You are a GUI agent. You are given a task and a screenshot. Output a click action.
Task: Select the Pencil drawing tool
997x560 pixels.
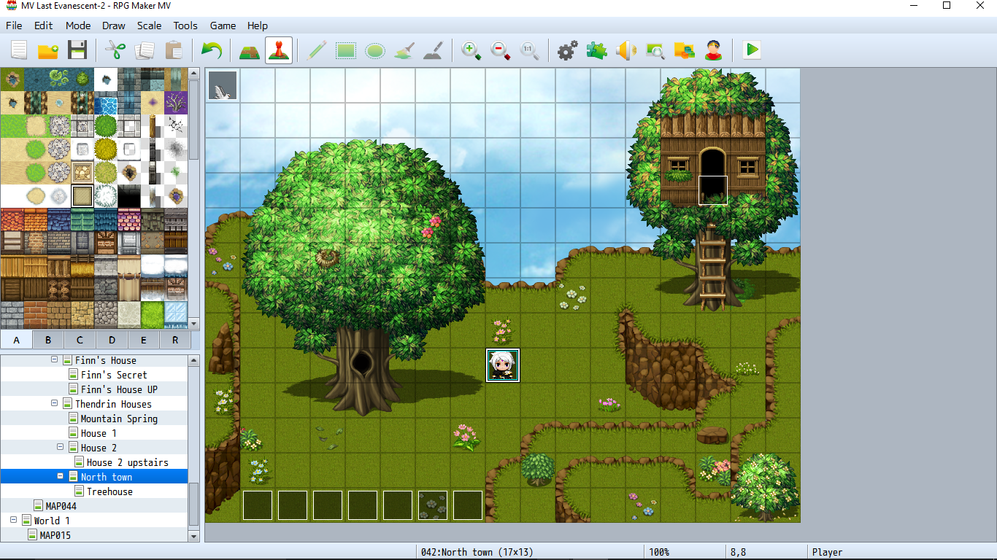(317, 50)
